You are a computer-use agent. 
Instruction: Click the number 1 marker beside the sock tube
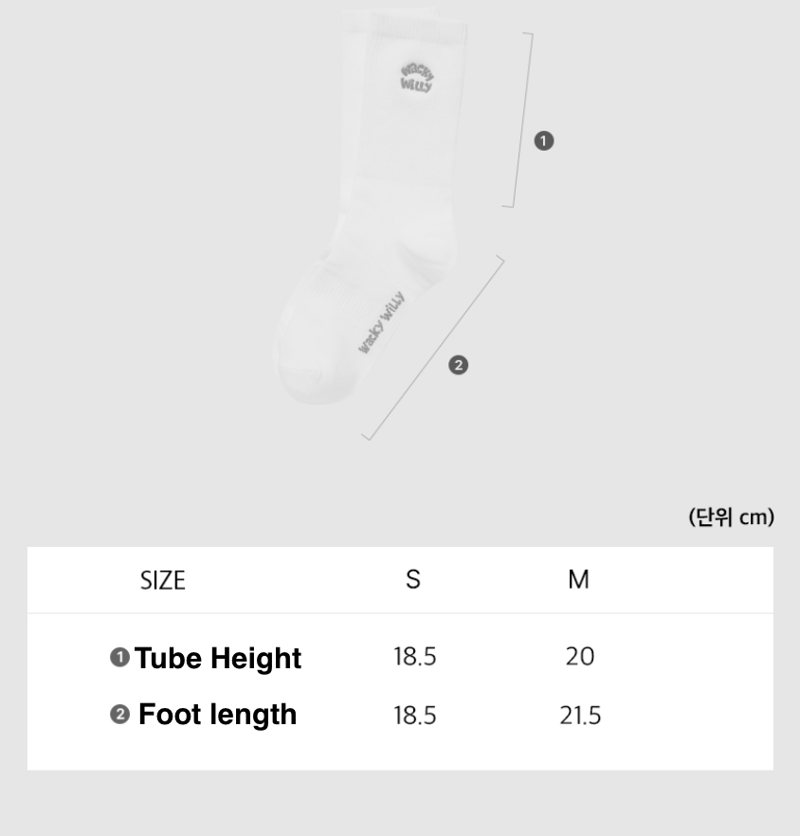pos(543,141)
